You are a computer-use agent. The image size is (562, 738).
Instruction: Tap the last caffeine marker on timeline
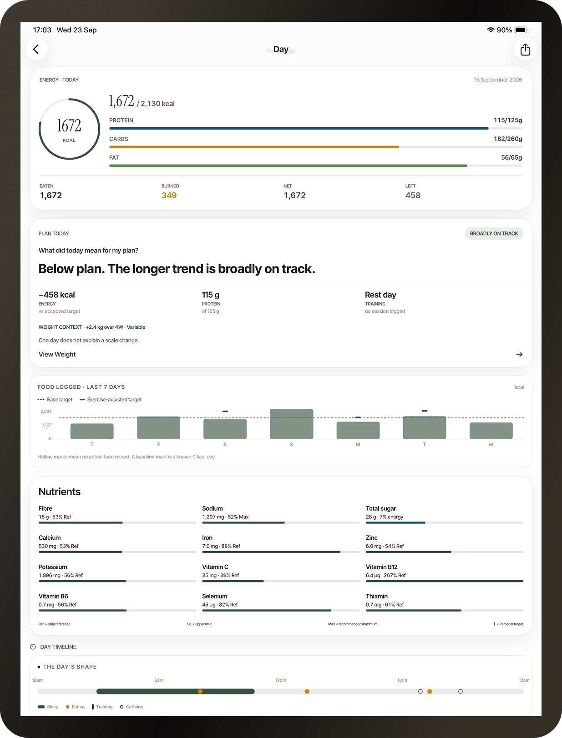461,691
